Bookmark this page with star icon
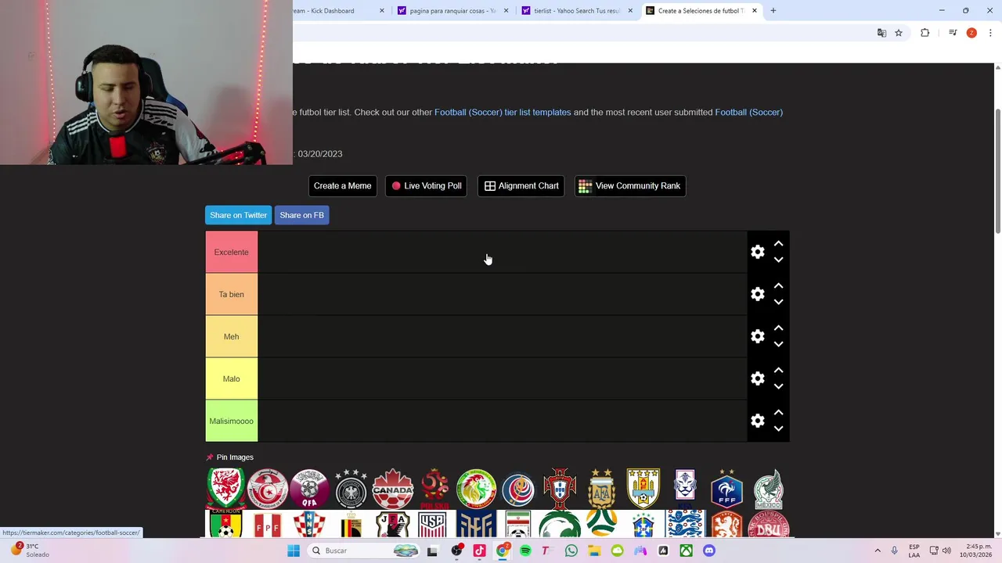This screenshot has width=1002, height=563. (899, 33)
